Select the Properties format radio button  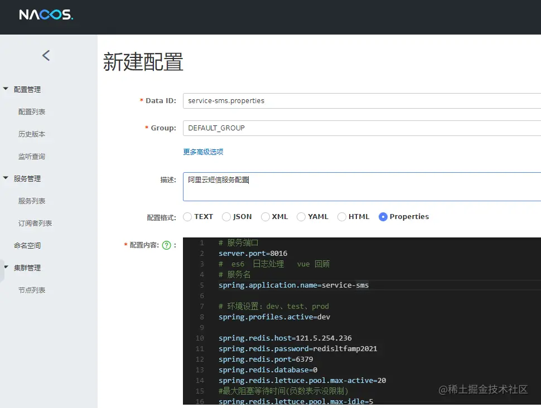[383, 217]
